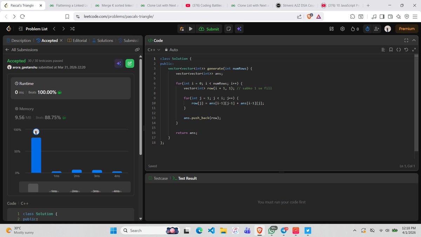Viewport: 421px width, 237px height.
Task: Switch to Flattening a Linked List tab
Action: click(x=69, y=6)
